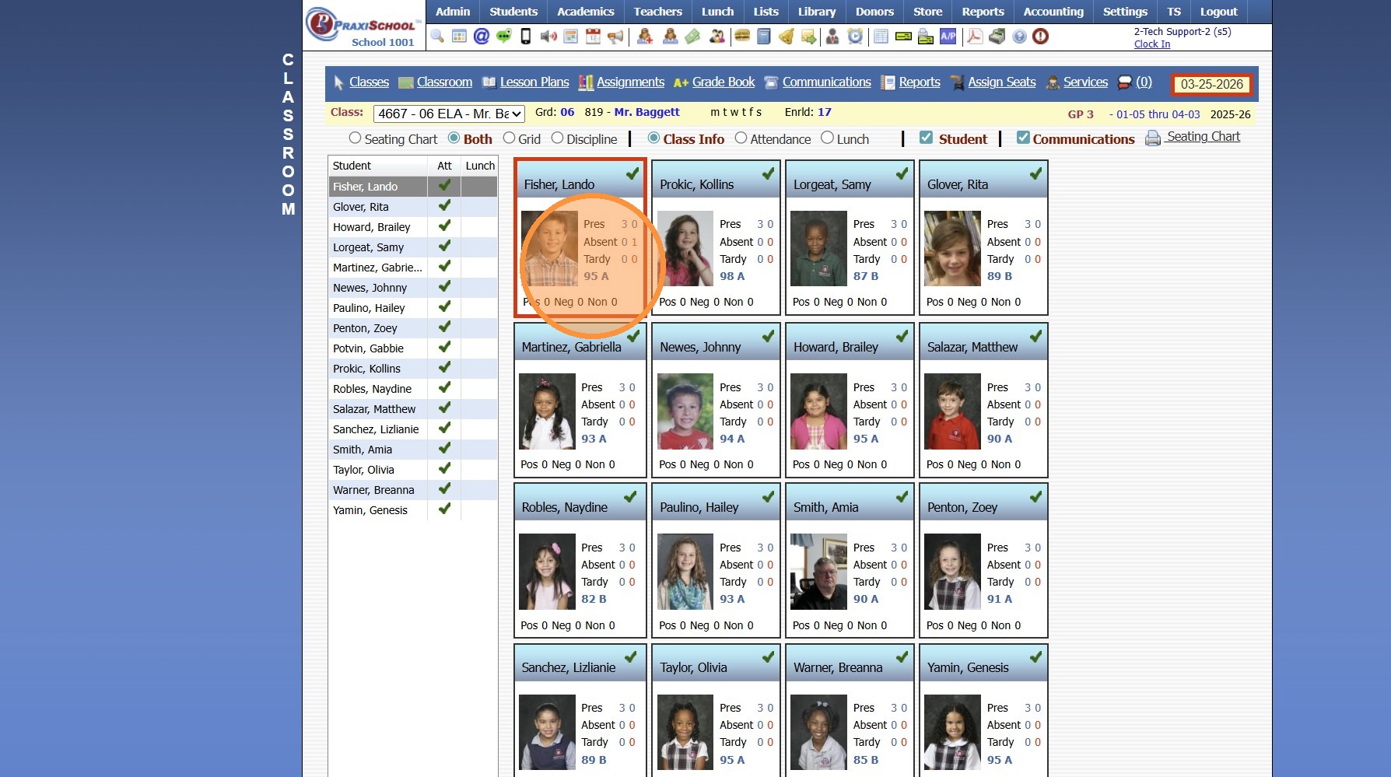
Task: Select the Seating Chart radio button
Action: click(355, 138)
